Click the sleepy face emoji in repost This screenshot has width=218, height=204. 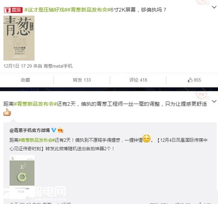[147, 138]
